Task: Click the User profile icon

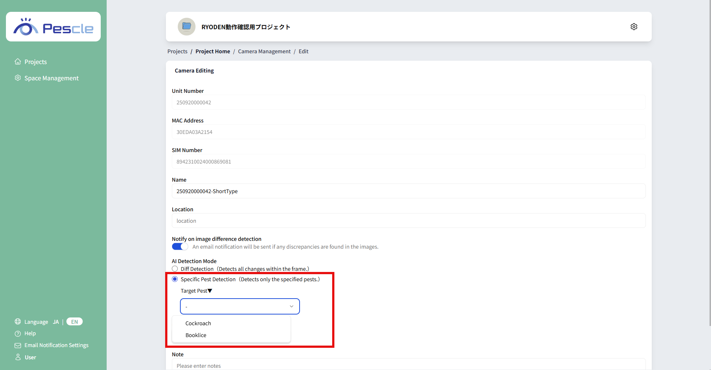Action: (18, 357)
